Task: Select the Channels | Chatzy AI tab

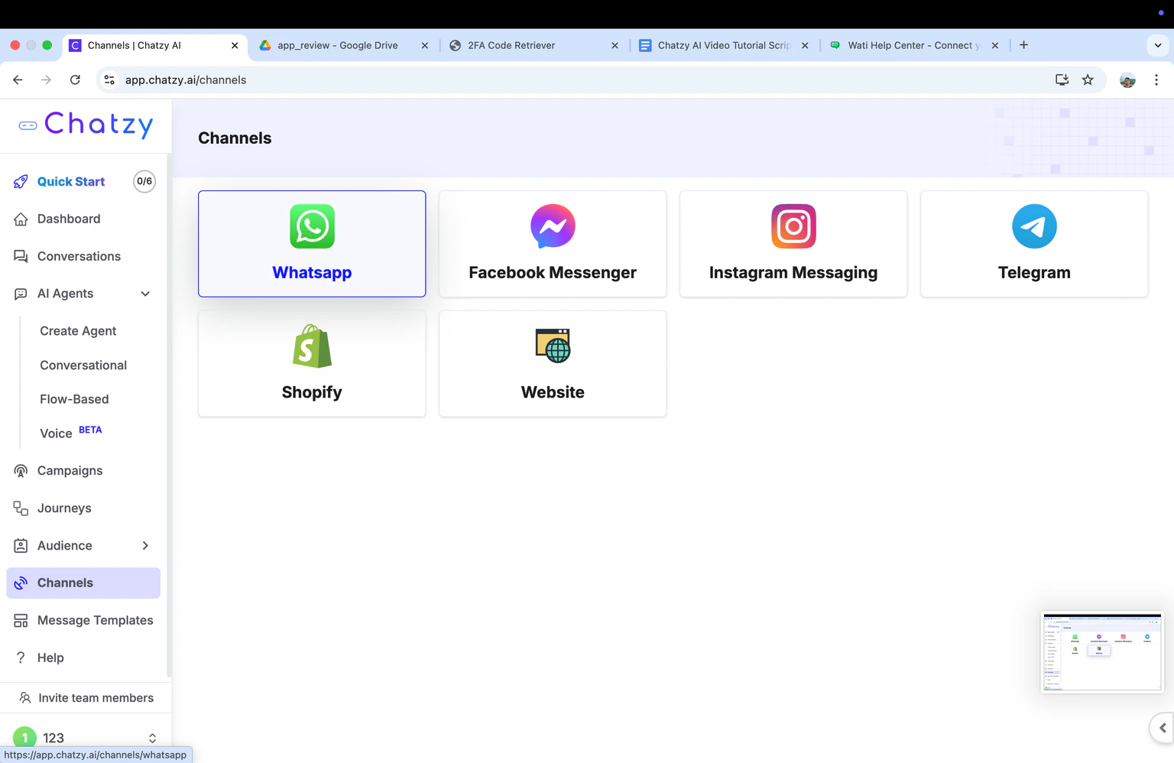Action: [x=155, y=45]
